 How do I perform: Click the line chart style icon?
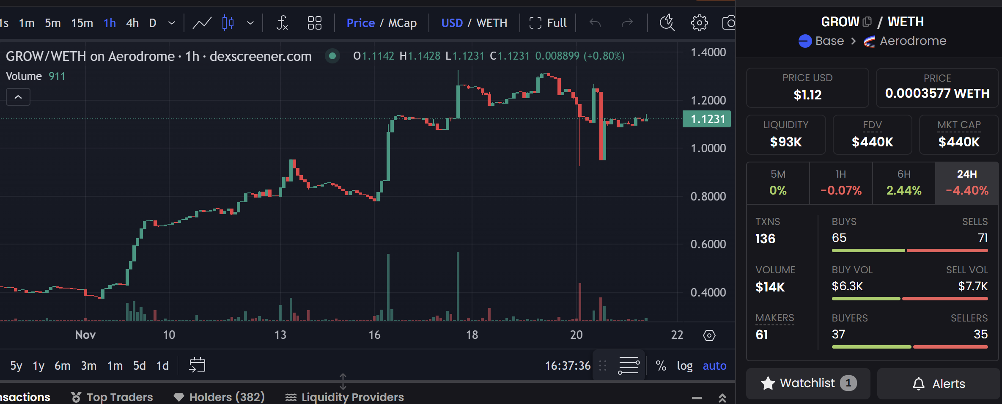202,23
